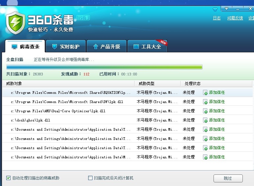This screenshot has height=186, width=254.
Task: Click add-trust icon in AMD Dual-Core row
Action: 205,111
